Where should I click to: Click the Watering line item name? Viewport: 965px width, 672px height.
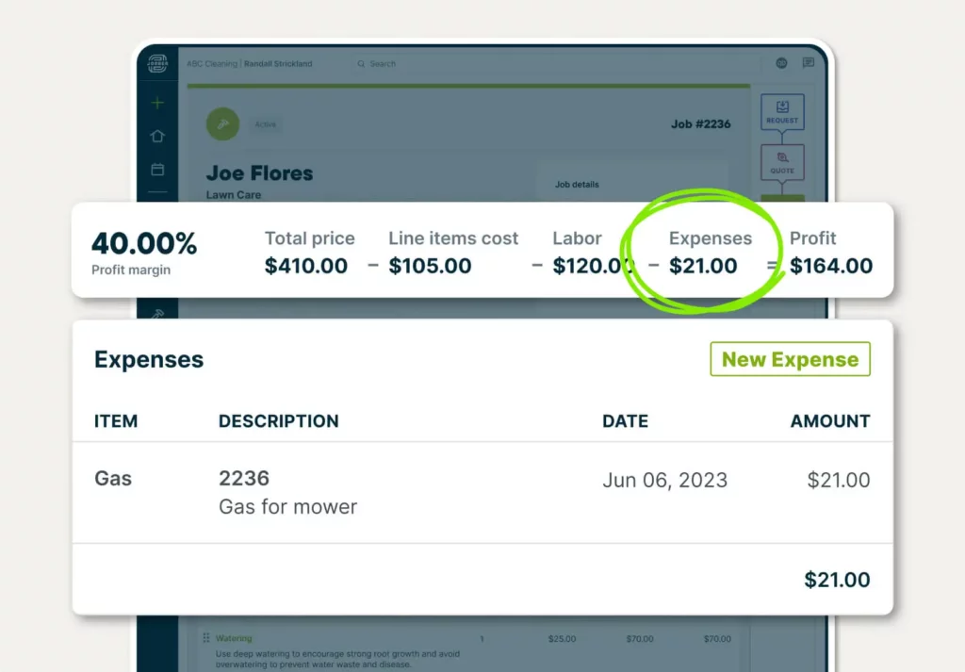coord(234,638)
